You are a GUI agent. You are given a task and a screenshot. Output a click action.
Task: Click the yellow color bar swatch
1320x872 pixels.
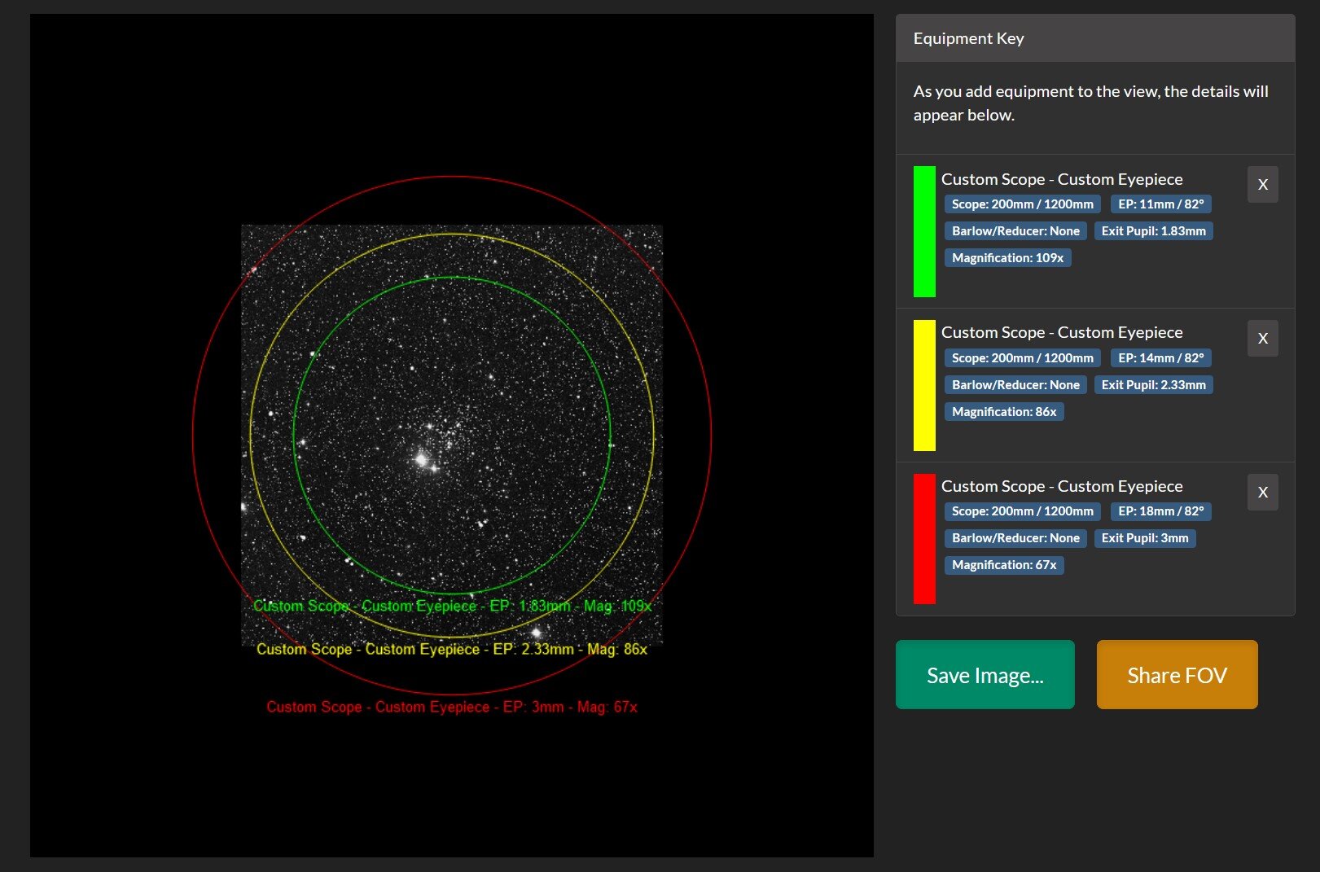924,385
